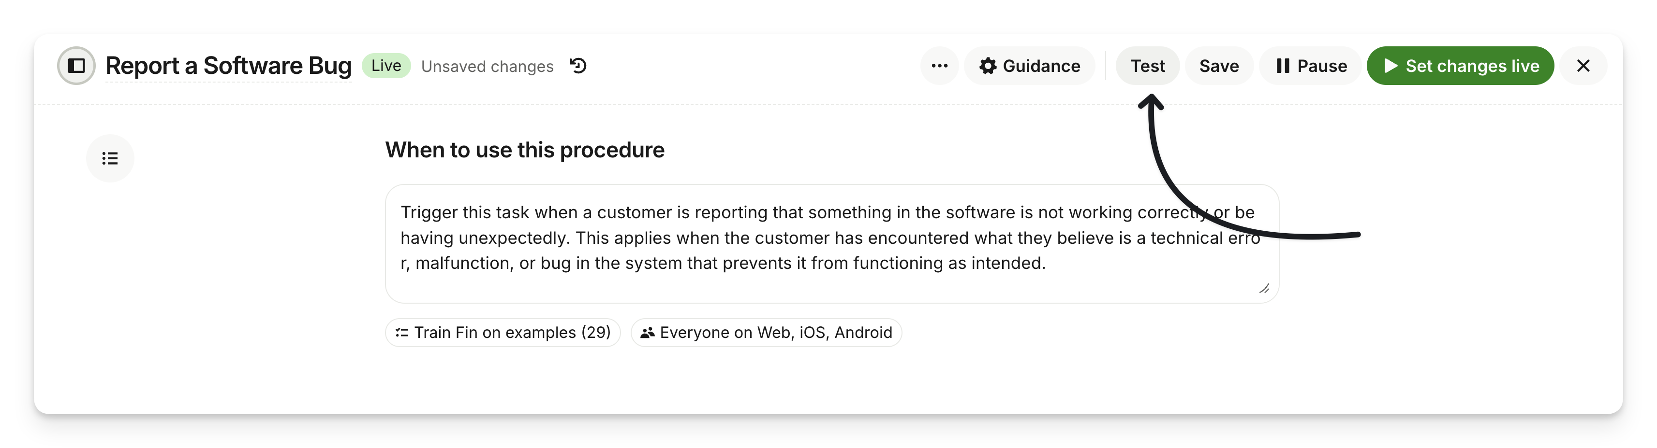Click the play triangle on Set changes live
This screenshot has width=1657, height=448.
pos(1391,66)
